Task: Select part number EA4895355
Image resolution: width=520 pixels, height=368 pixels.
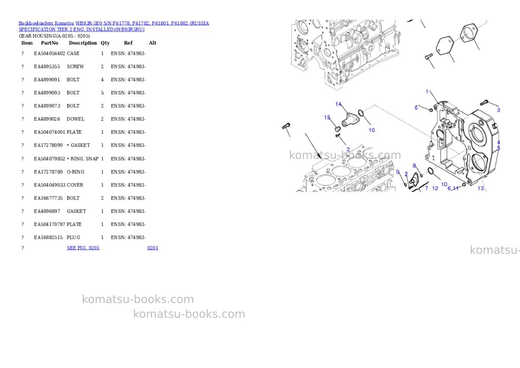Action: (x=47, y=66)
